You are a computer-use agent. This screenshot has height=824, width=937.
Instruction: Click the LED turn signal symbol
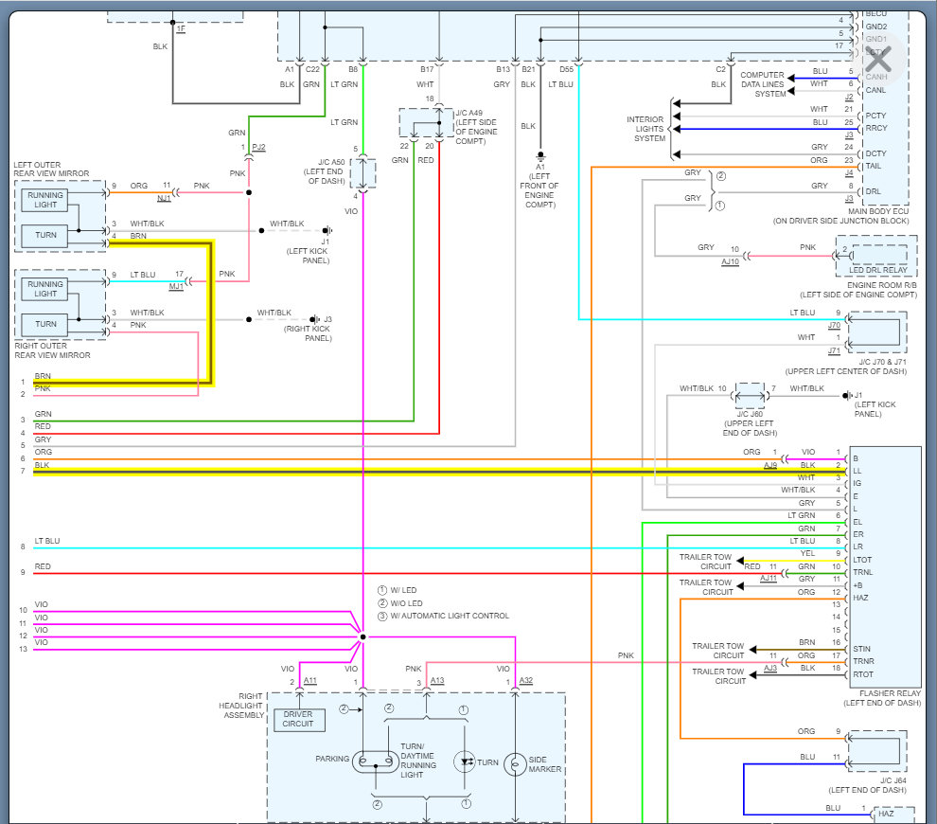pos(465,761)
